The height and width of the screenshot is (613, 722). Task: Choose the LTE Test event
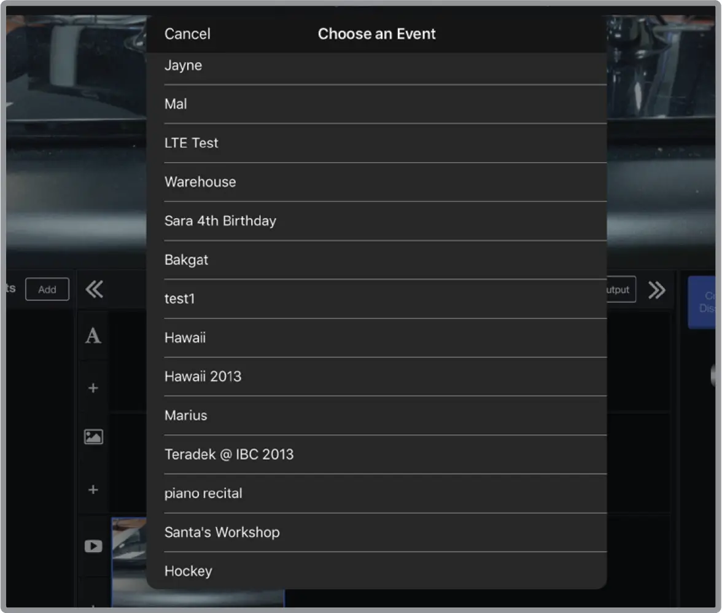coord(376,143)
